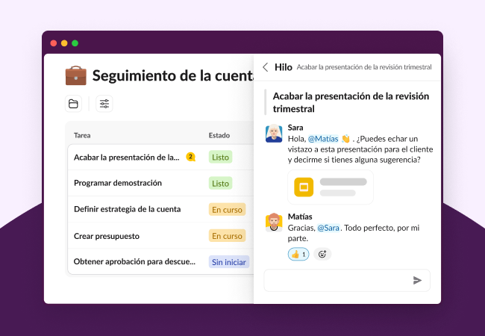Add a reaction with the emoji icon
Image resolution: width=485 pixels, height=336 pixels.
click(322, 254)
